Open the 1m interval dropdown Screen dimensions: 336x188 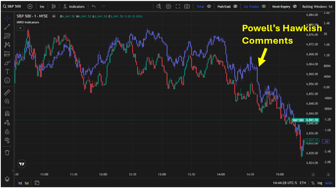[x=42, y=6]
